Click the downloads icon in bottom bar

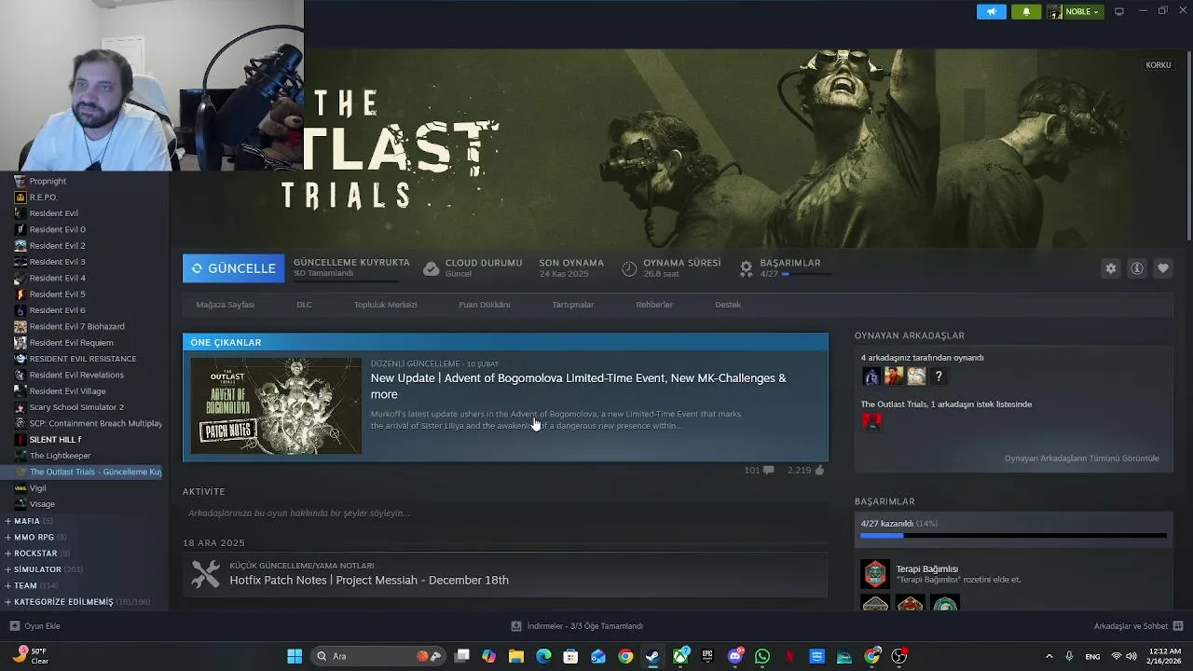click(x=516, y=626)
